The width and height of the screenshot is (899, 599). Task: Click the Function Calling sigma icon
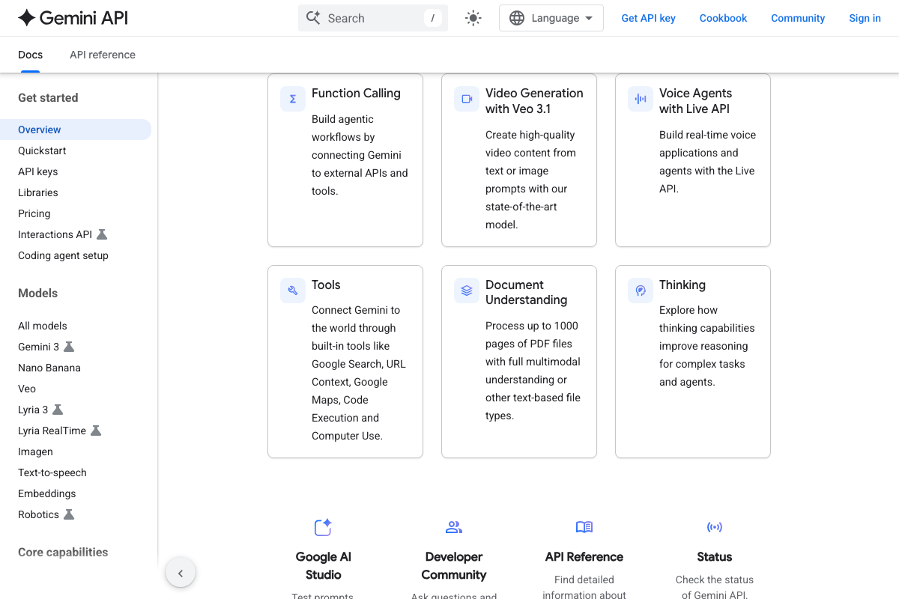click(292, 98)
